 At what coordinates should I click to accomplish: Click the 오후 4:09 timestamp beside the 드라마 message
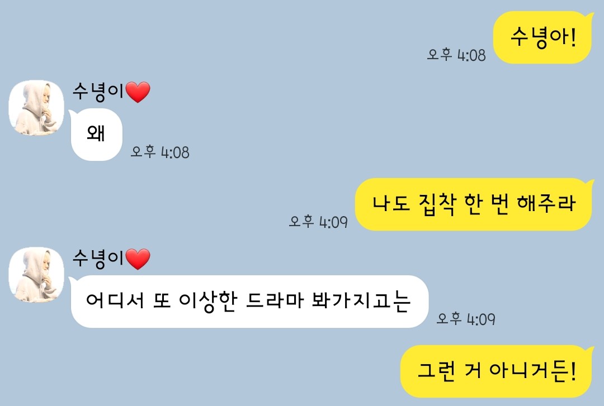(x=466, y=319)
